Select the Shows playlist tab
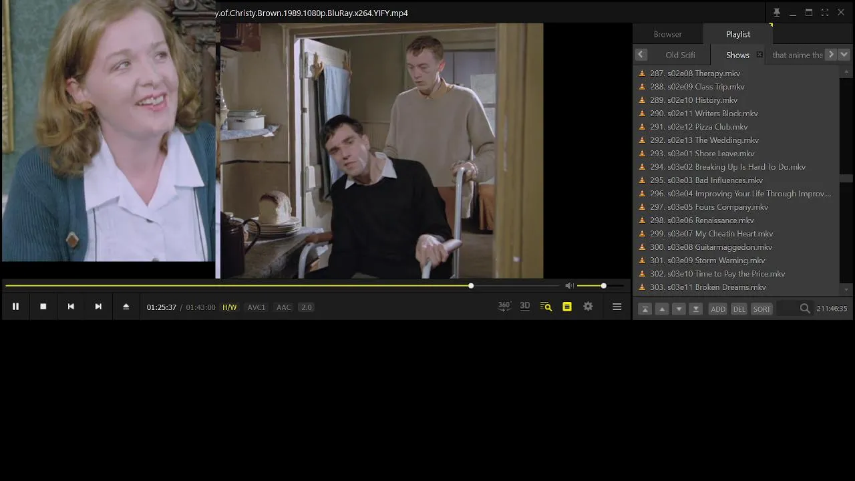 [737, 55]
